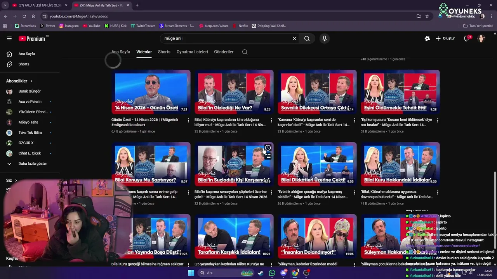Open browser home button
This screenshot has width=497, height=279.
(34, 16)
